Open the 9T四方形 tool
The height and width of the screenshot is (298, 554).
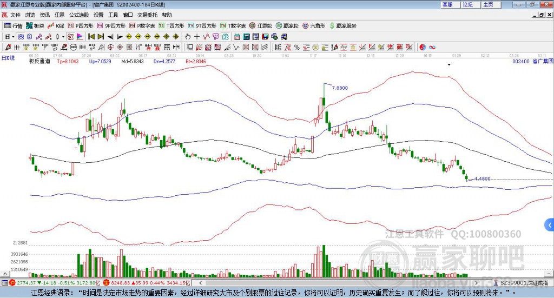(x=202, y=26)
